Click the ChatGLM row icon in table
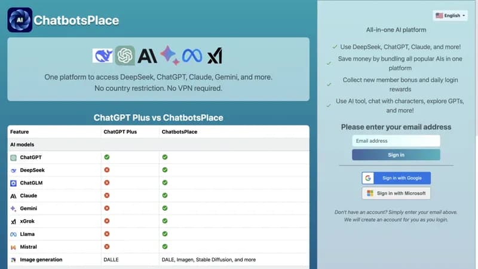The height and width of the screenshot is (269, 478). point(13,184)
